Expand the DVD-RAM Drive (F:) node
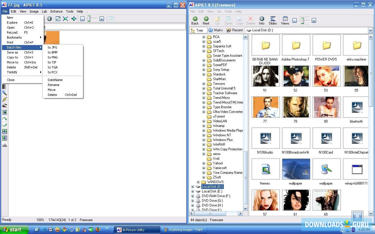375x234 pixels. coord(192,196)
